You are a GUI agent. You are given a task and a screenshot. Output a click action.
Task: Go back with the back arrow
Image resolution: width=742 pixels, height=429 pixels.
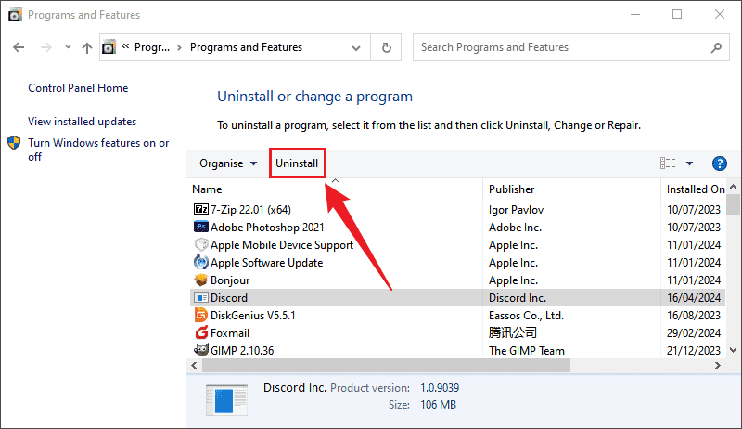tap(19, 47)
